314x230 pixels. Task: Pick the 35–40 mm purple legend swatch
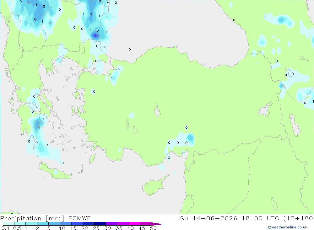tap(122, 224)
